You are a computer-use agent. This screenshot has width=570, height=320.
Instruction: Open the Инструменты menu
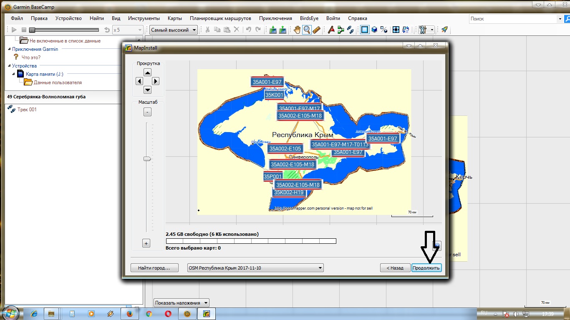click(x=144, y=18)
